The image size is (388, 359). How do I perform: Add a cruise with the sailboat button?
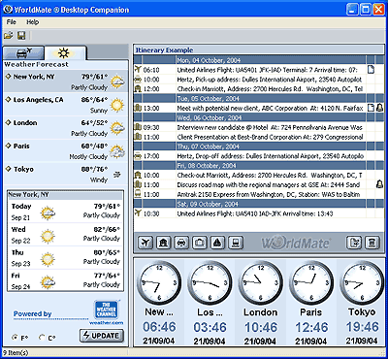coord(217,243)
